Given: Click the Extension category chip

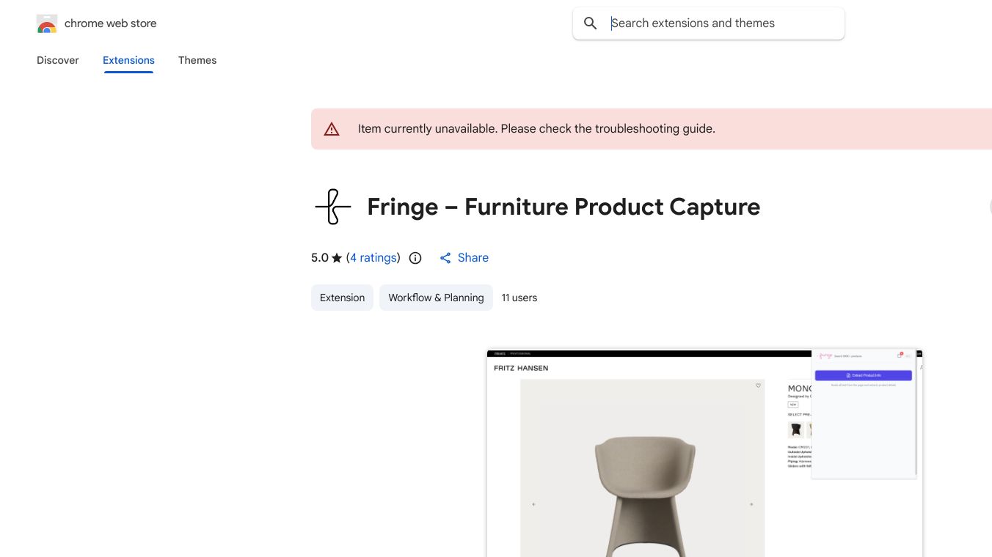Looking at the screenshot, I should 342,298.
